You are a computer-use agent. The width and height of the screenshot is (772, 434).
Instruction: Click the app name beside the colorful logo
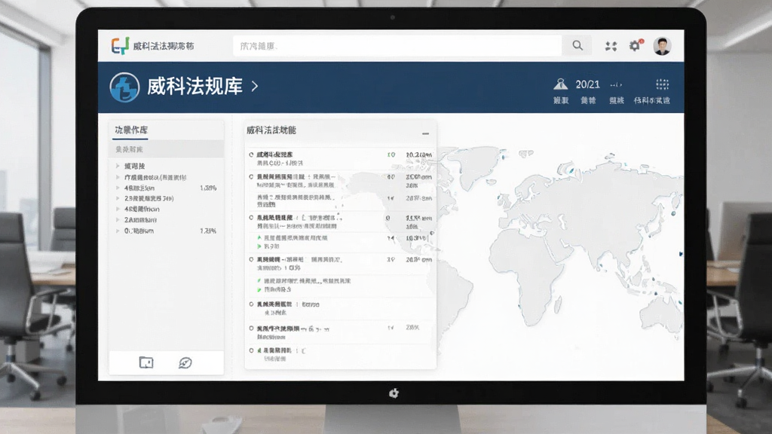point(164,46)
